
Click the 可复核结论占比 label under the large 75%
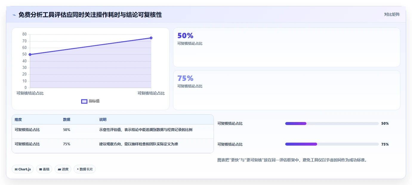(190, 86)
